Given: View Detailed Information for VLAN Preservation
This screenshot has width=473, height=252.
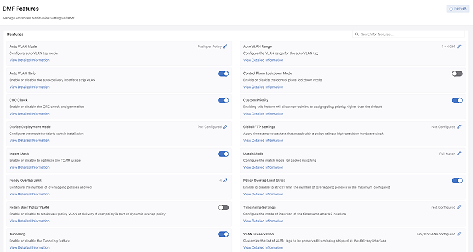Looking at the screenshot, I should point(263,247).
